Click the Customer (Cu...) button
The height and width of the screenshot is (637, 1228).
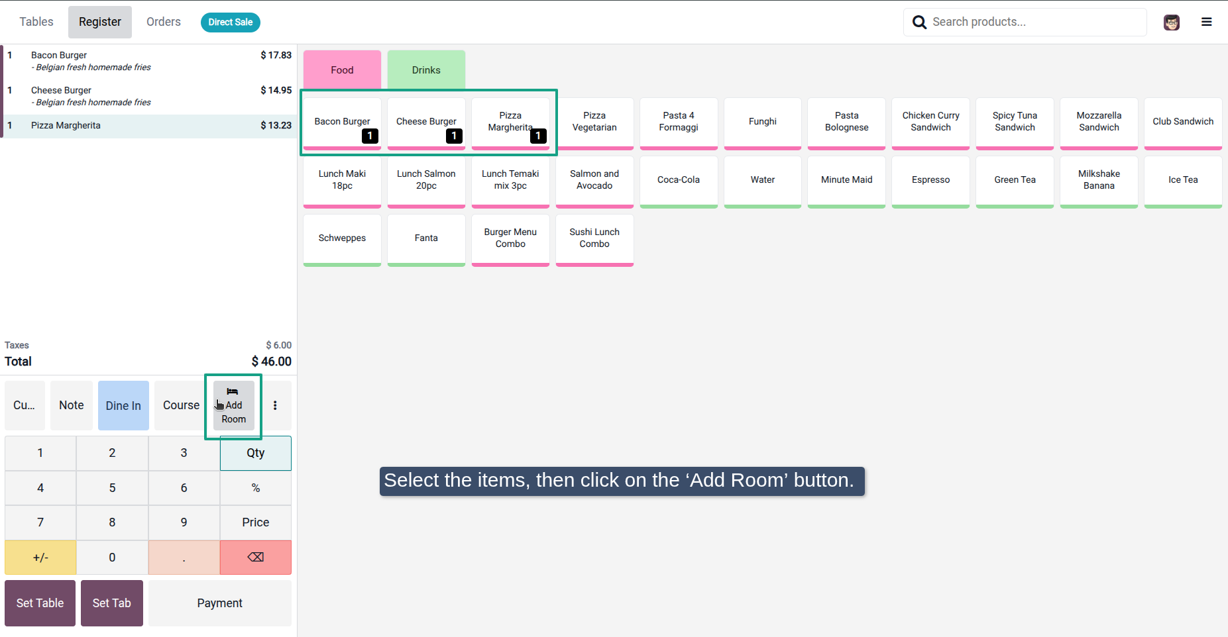[x=25, y=405]
